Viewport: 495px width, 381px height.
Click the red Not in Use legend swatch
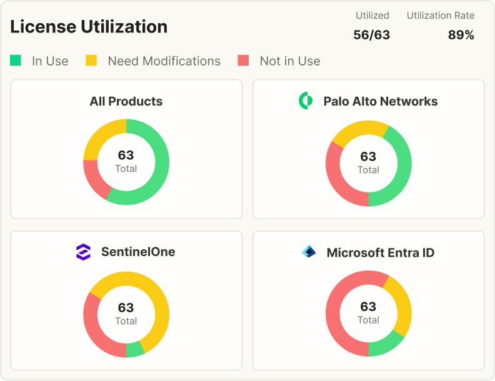click(x=243, y=60)
